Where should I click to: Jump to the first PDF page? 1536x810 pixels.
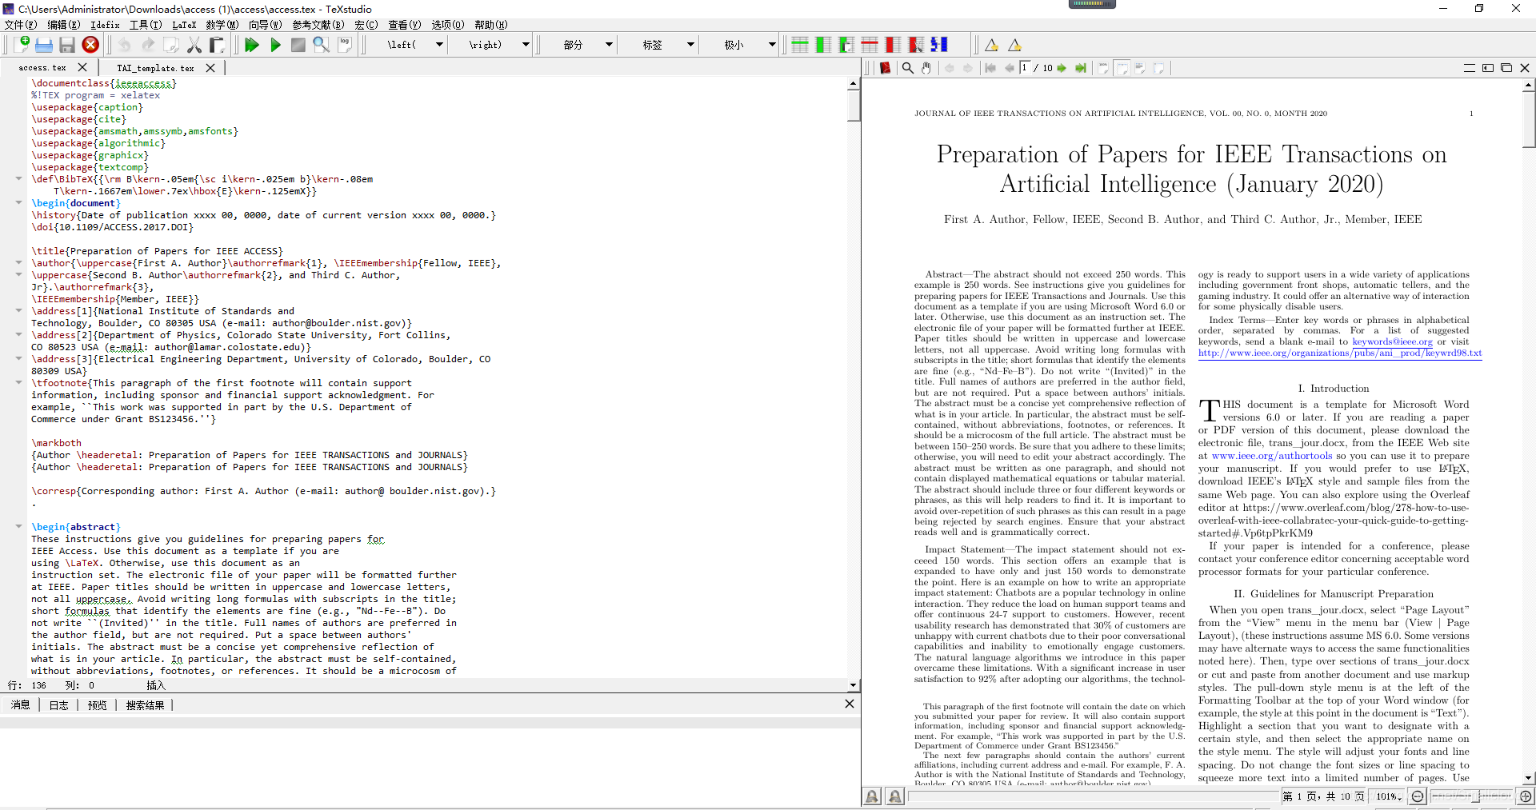tap(990, 68)
